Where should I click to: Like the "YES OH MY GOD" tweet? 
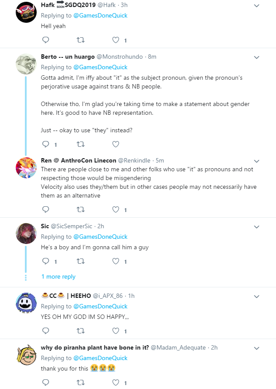click(116, 331)
